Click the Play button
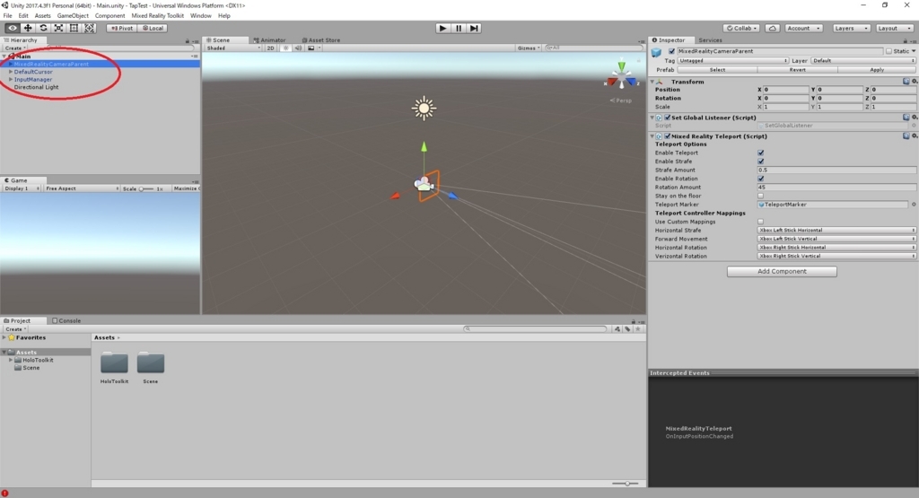 [x=443, y=28]
